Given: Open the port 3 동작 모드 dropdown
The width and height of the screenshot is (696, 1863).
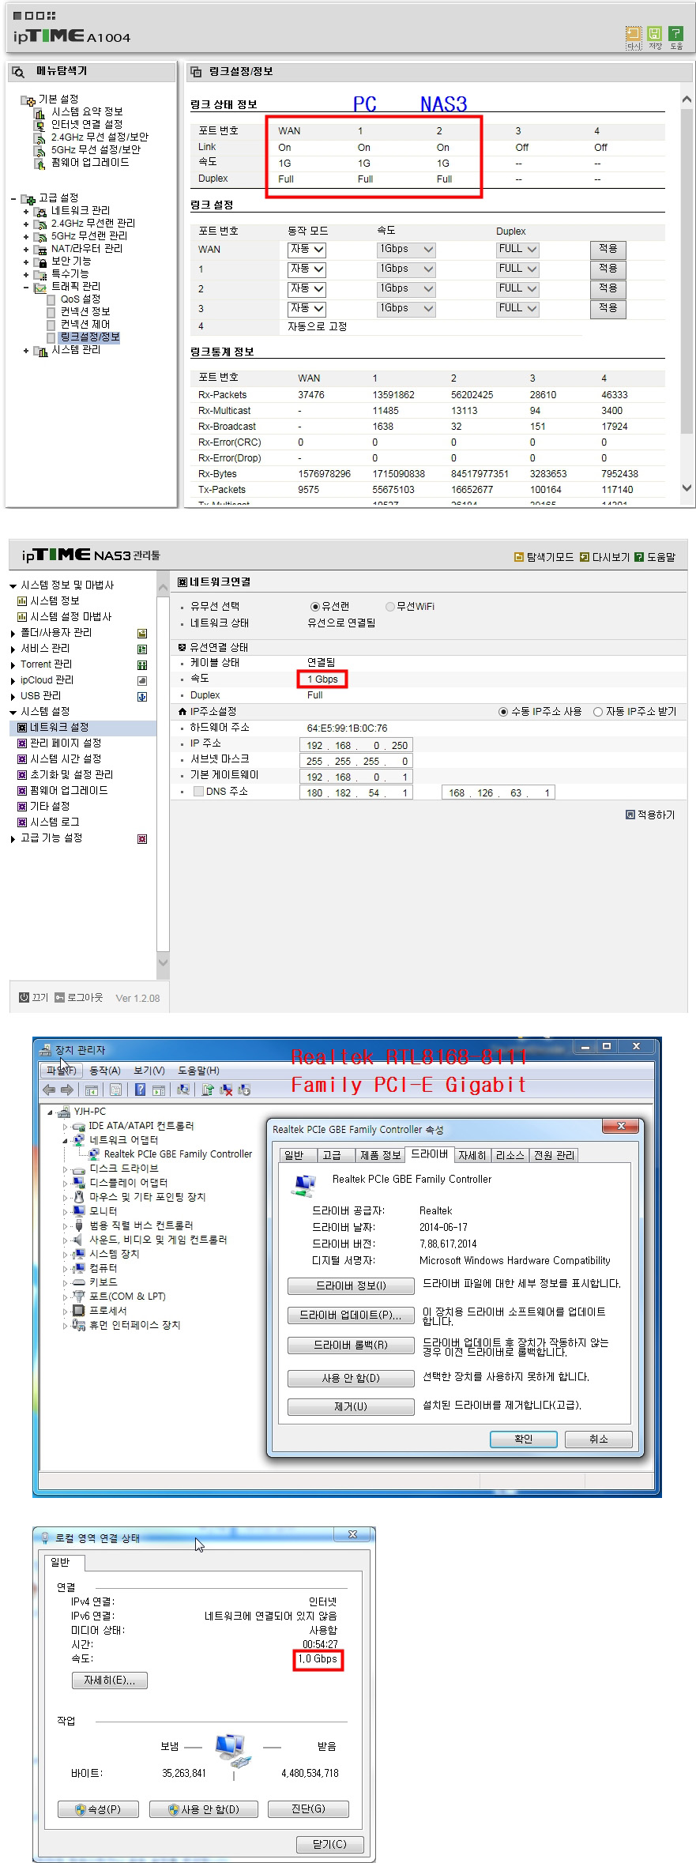Looking at the screenshot, I should pyautogui.click(x=307, y=309).
